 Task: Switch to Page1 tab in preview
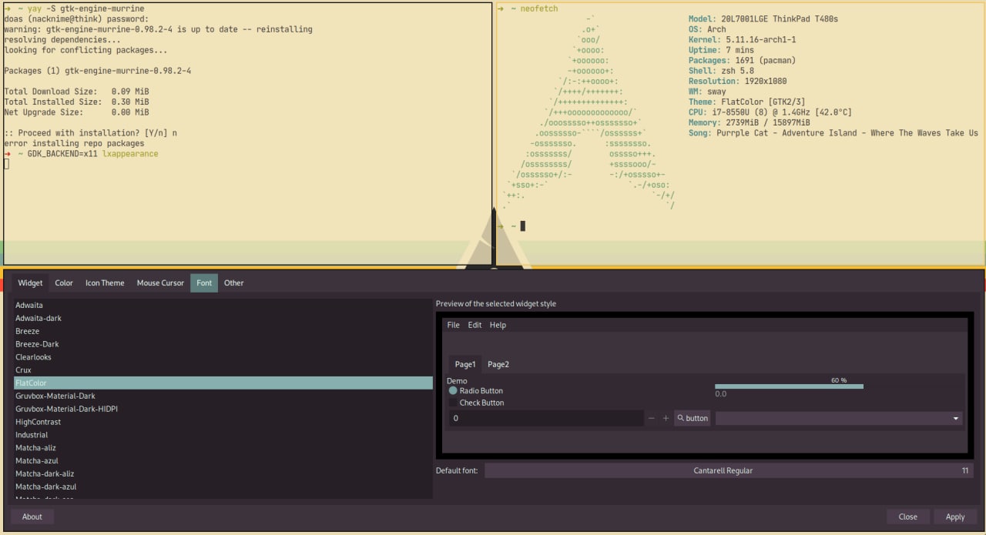point(465,364)
